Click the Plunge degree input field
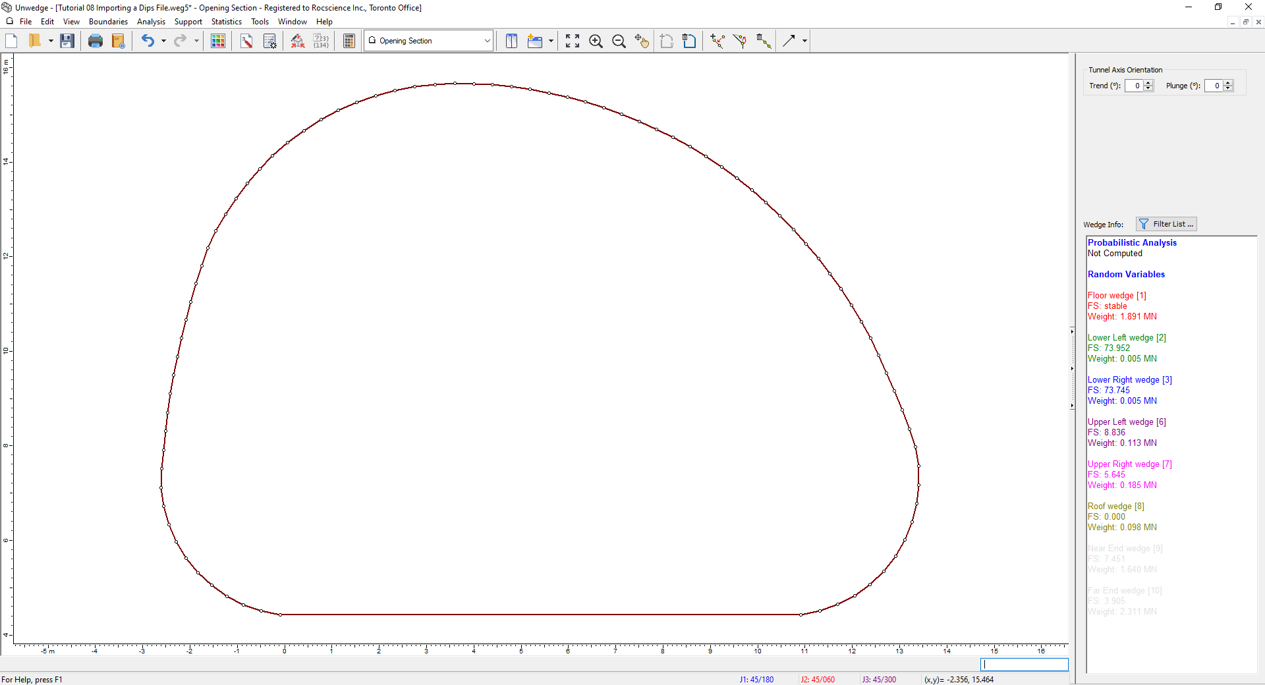Image resolution: width=1265 pixels, height=685 pixels. pyautogui.click(x=1214, y=86)
